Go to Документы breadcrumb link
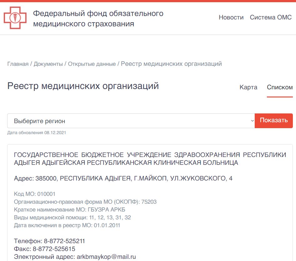Viewport: 296px width, 261px height. tap(48, 64)
